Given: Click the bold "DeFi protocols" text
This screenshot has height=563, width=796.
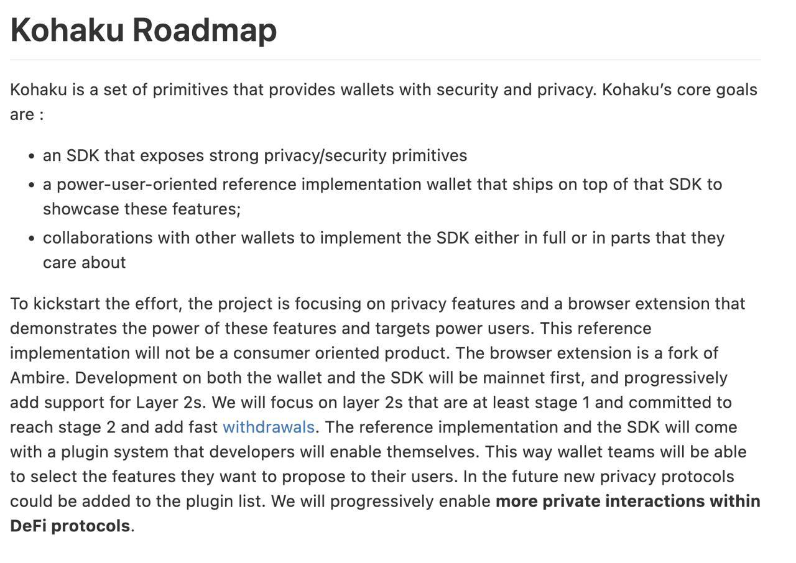Looking at the screenshot, I should 70,526.
